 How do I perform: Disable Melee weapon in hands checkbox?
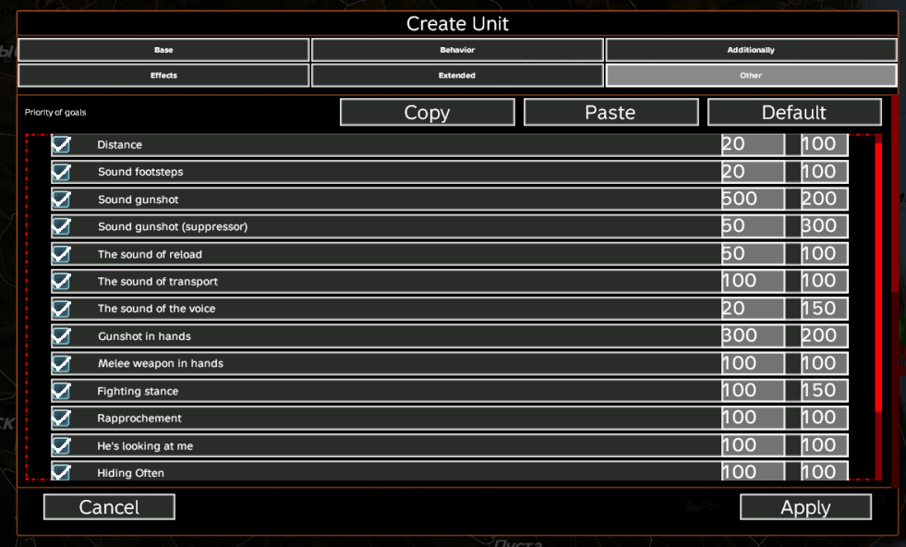pyautogui.click(x=62, y=363)
